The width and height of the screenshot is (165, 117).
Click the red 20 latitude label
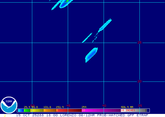[139, 81]
